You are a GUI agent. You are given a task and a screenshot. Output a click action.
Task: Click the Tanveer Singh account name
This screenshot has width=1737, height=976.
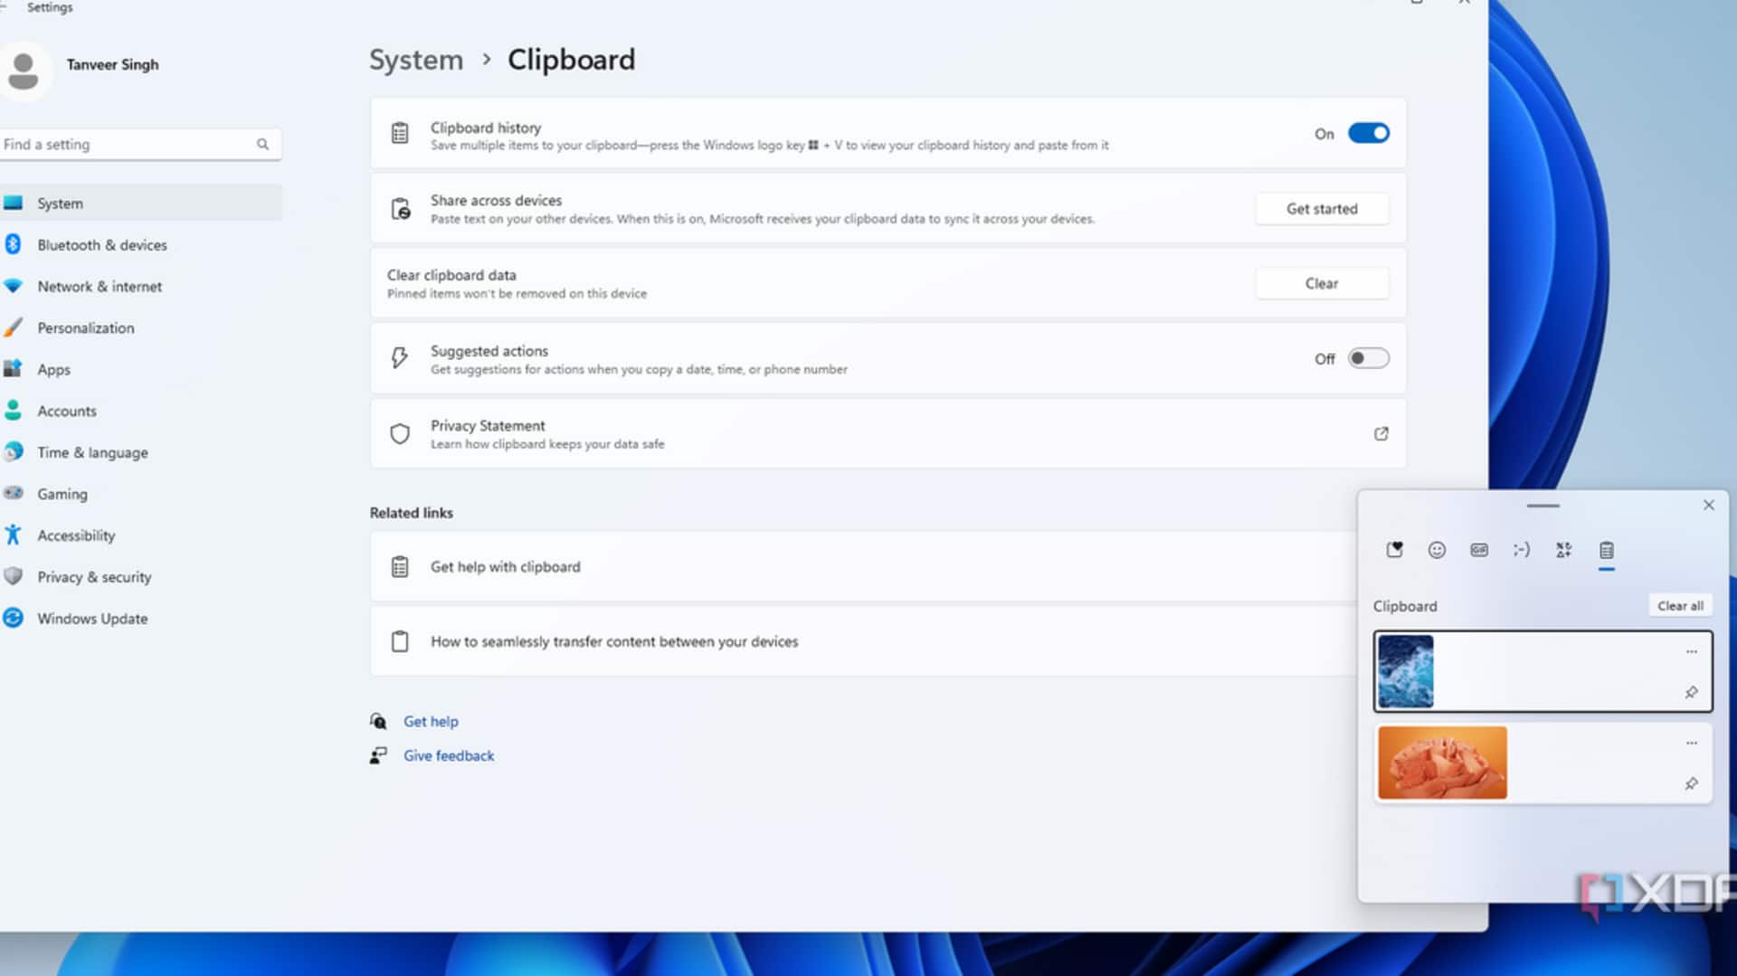point(112,65)
